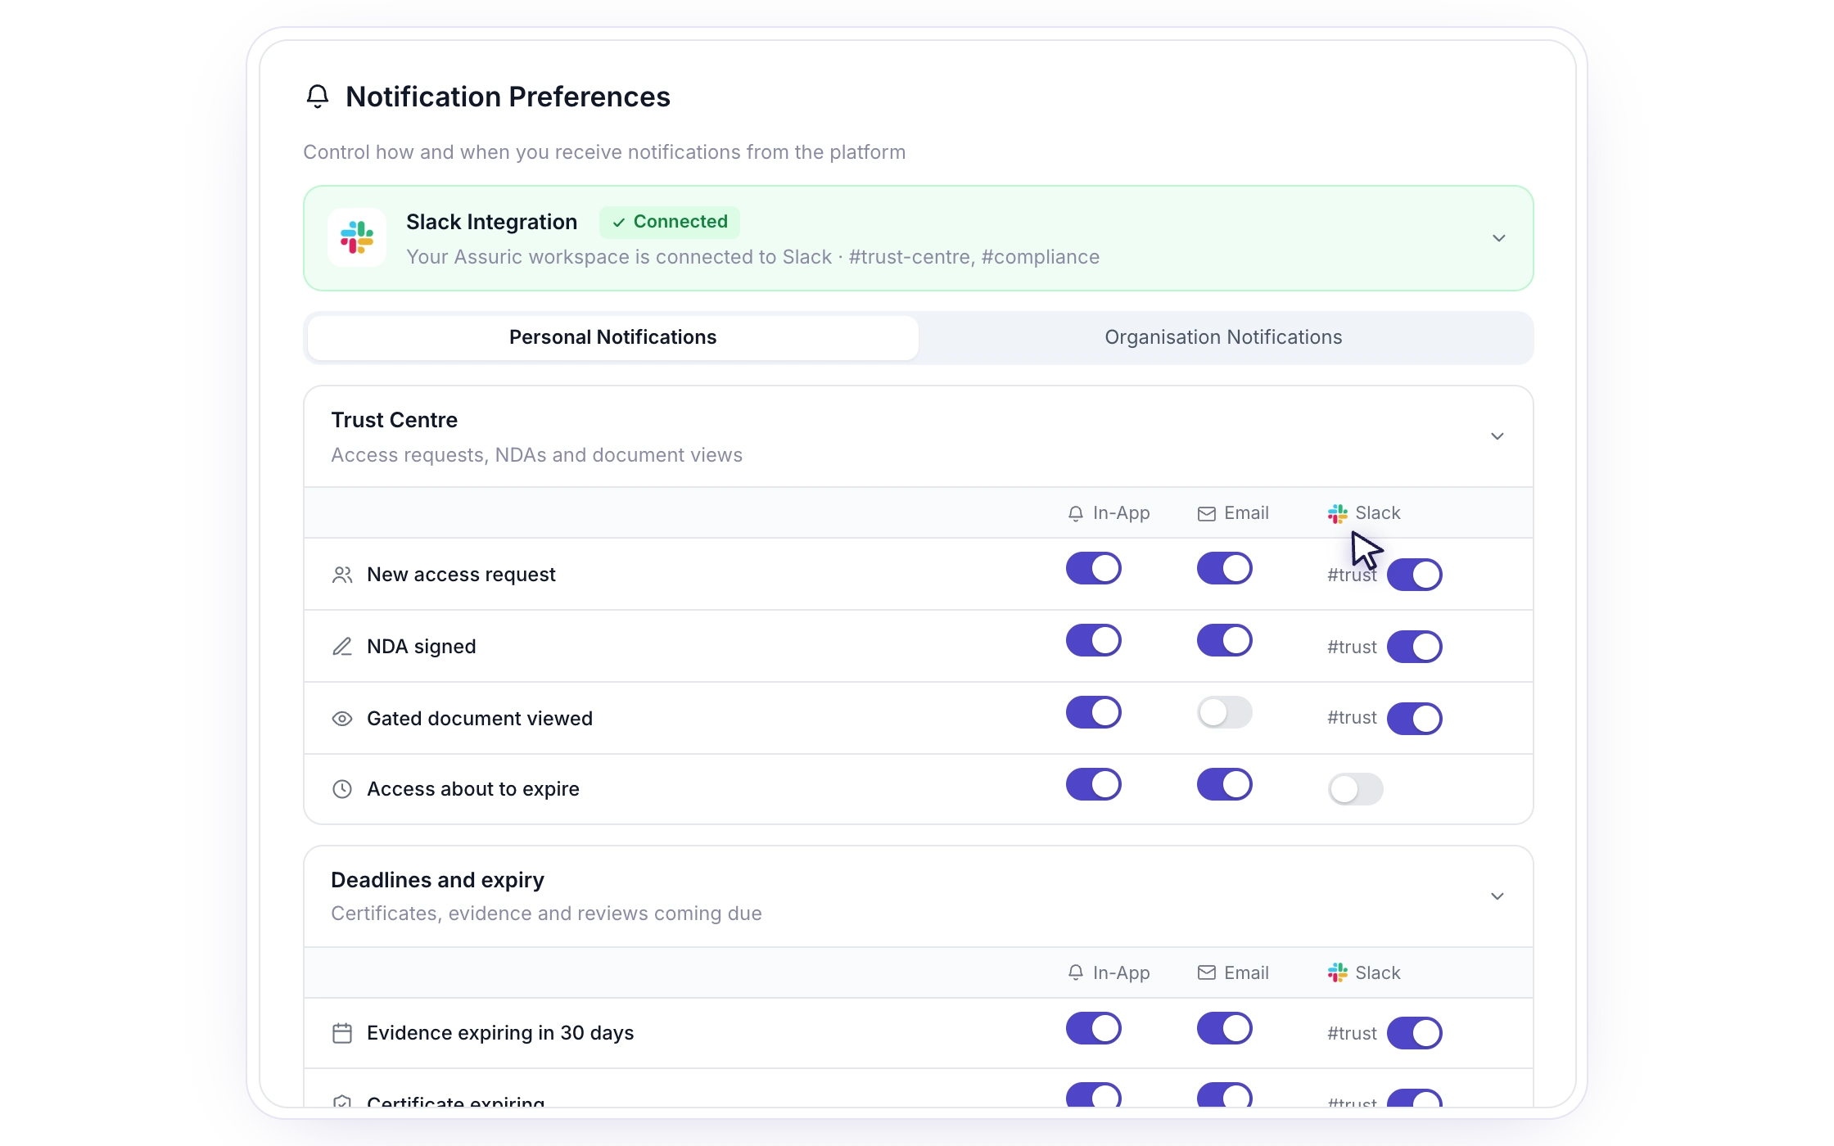The height and width of the screenshot is (1146, 1834).
Task: Click the calendar icon for Evidence expiring
Action: pos(342,1033)
